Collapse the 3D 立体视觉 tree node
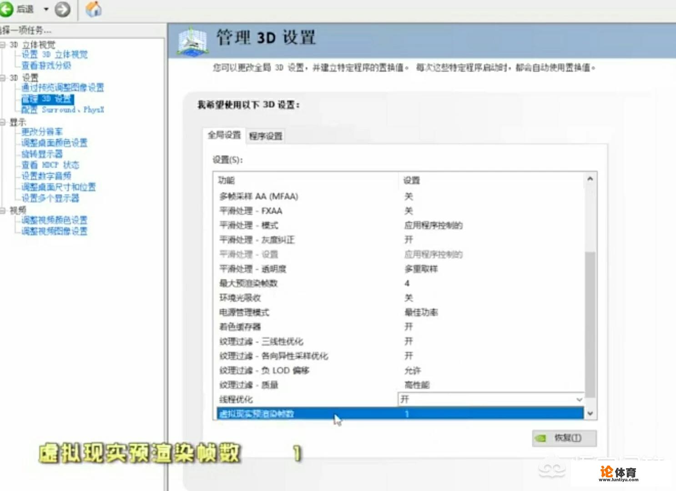This screenshot has width=676, height=491. [x=3, y=45]
